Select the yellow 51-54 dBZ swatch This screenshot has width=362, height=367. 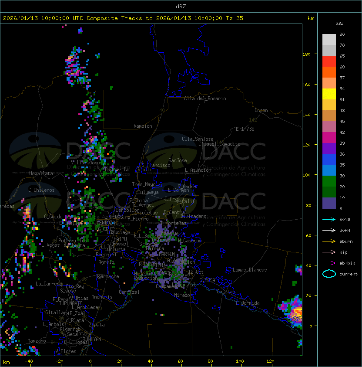pyautogui.click(x=329, y=94)
